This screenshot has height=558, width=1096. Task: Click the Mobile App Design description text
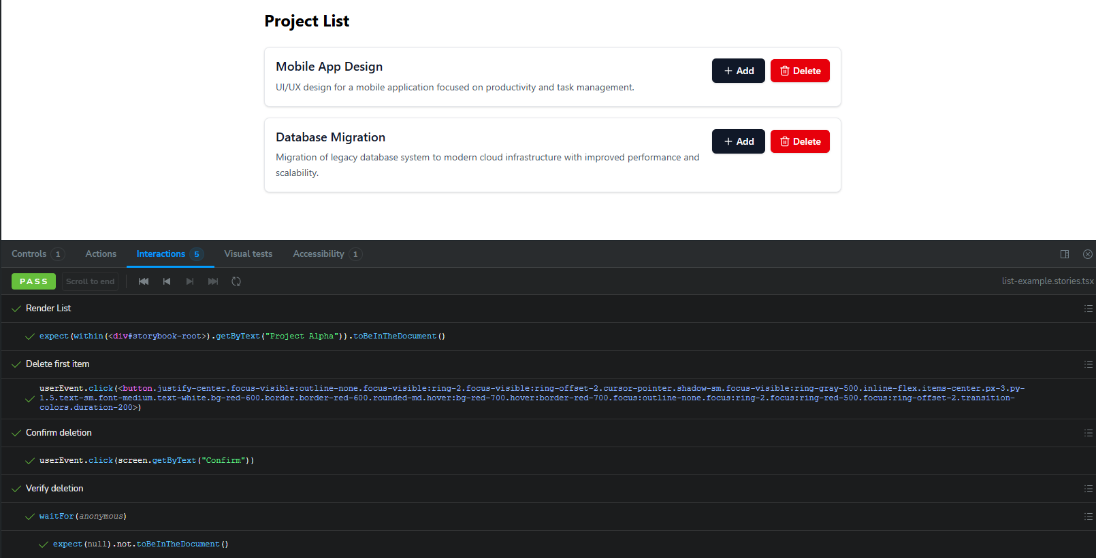455,87
